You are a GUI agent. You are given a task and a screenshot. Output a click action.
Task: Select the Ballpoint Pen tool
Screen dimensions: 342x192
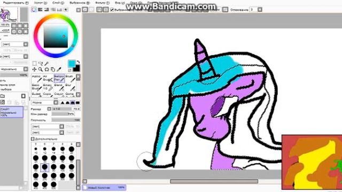coord(59,78)
